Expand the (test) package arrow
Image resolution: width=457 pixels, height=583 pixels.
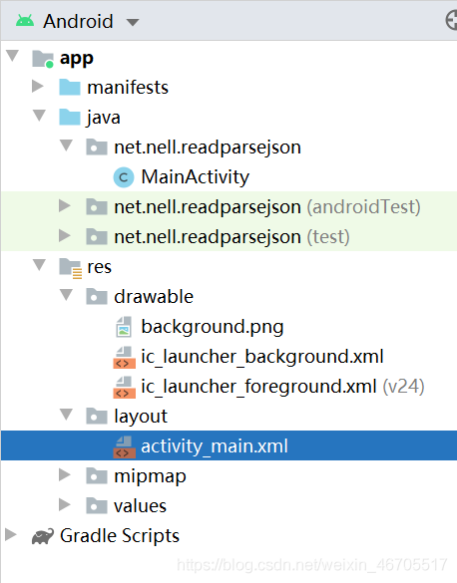[65, 235]
